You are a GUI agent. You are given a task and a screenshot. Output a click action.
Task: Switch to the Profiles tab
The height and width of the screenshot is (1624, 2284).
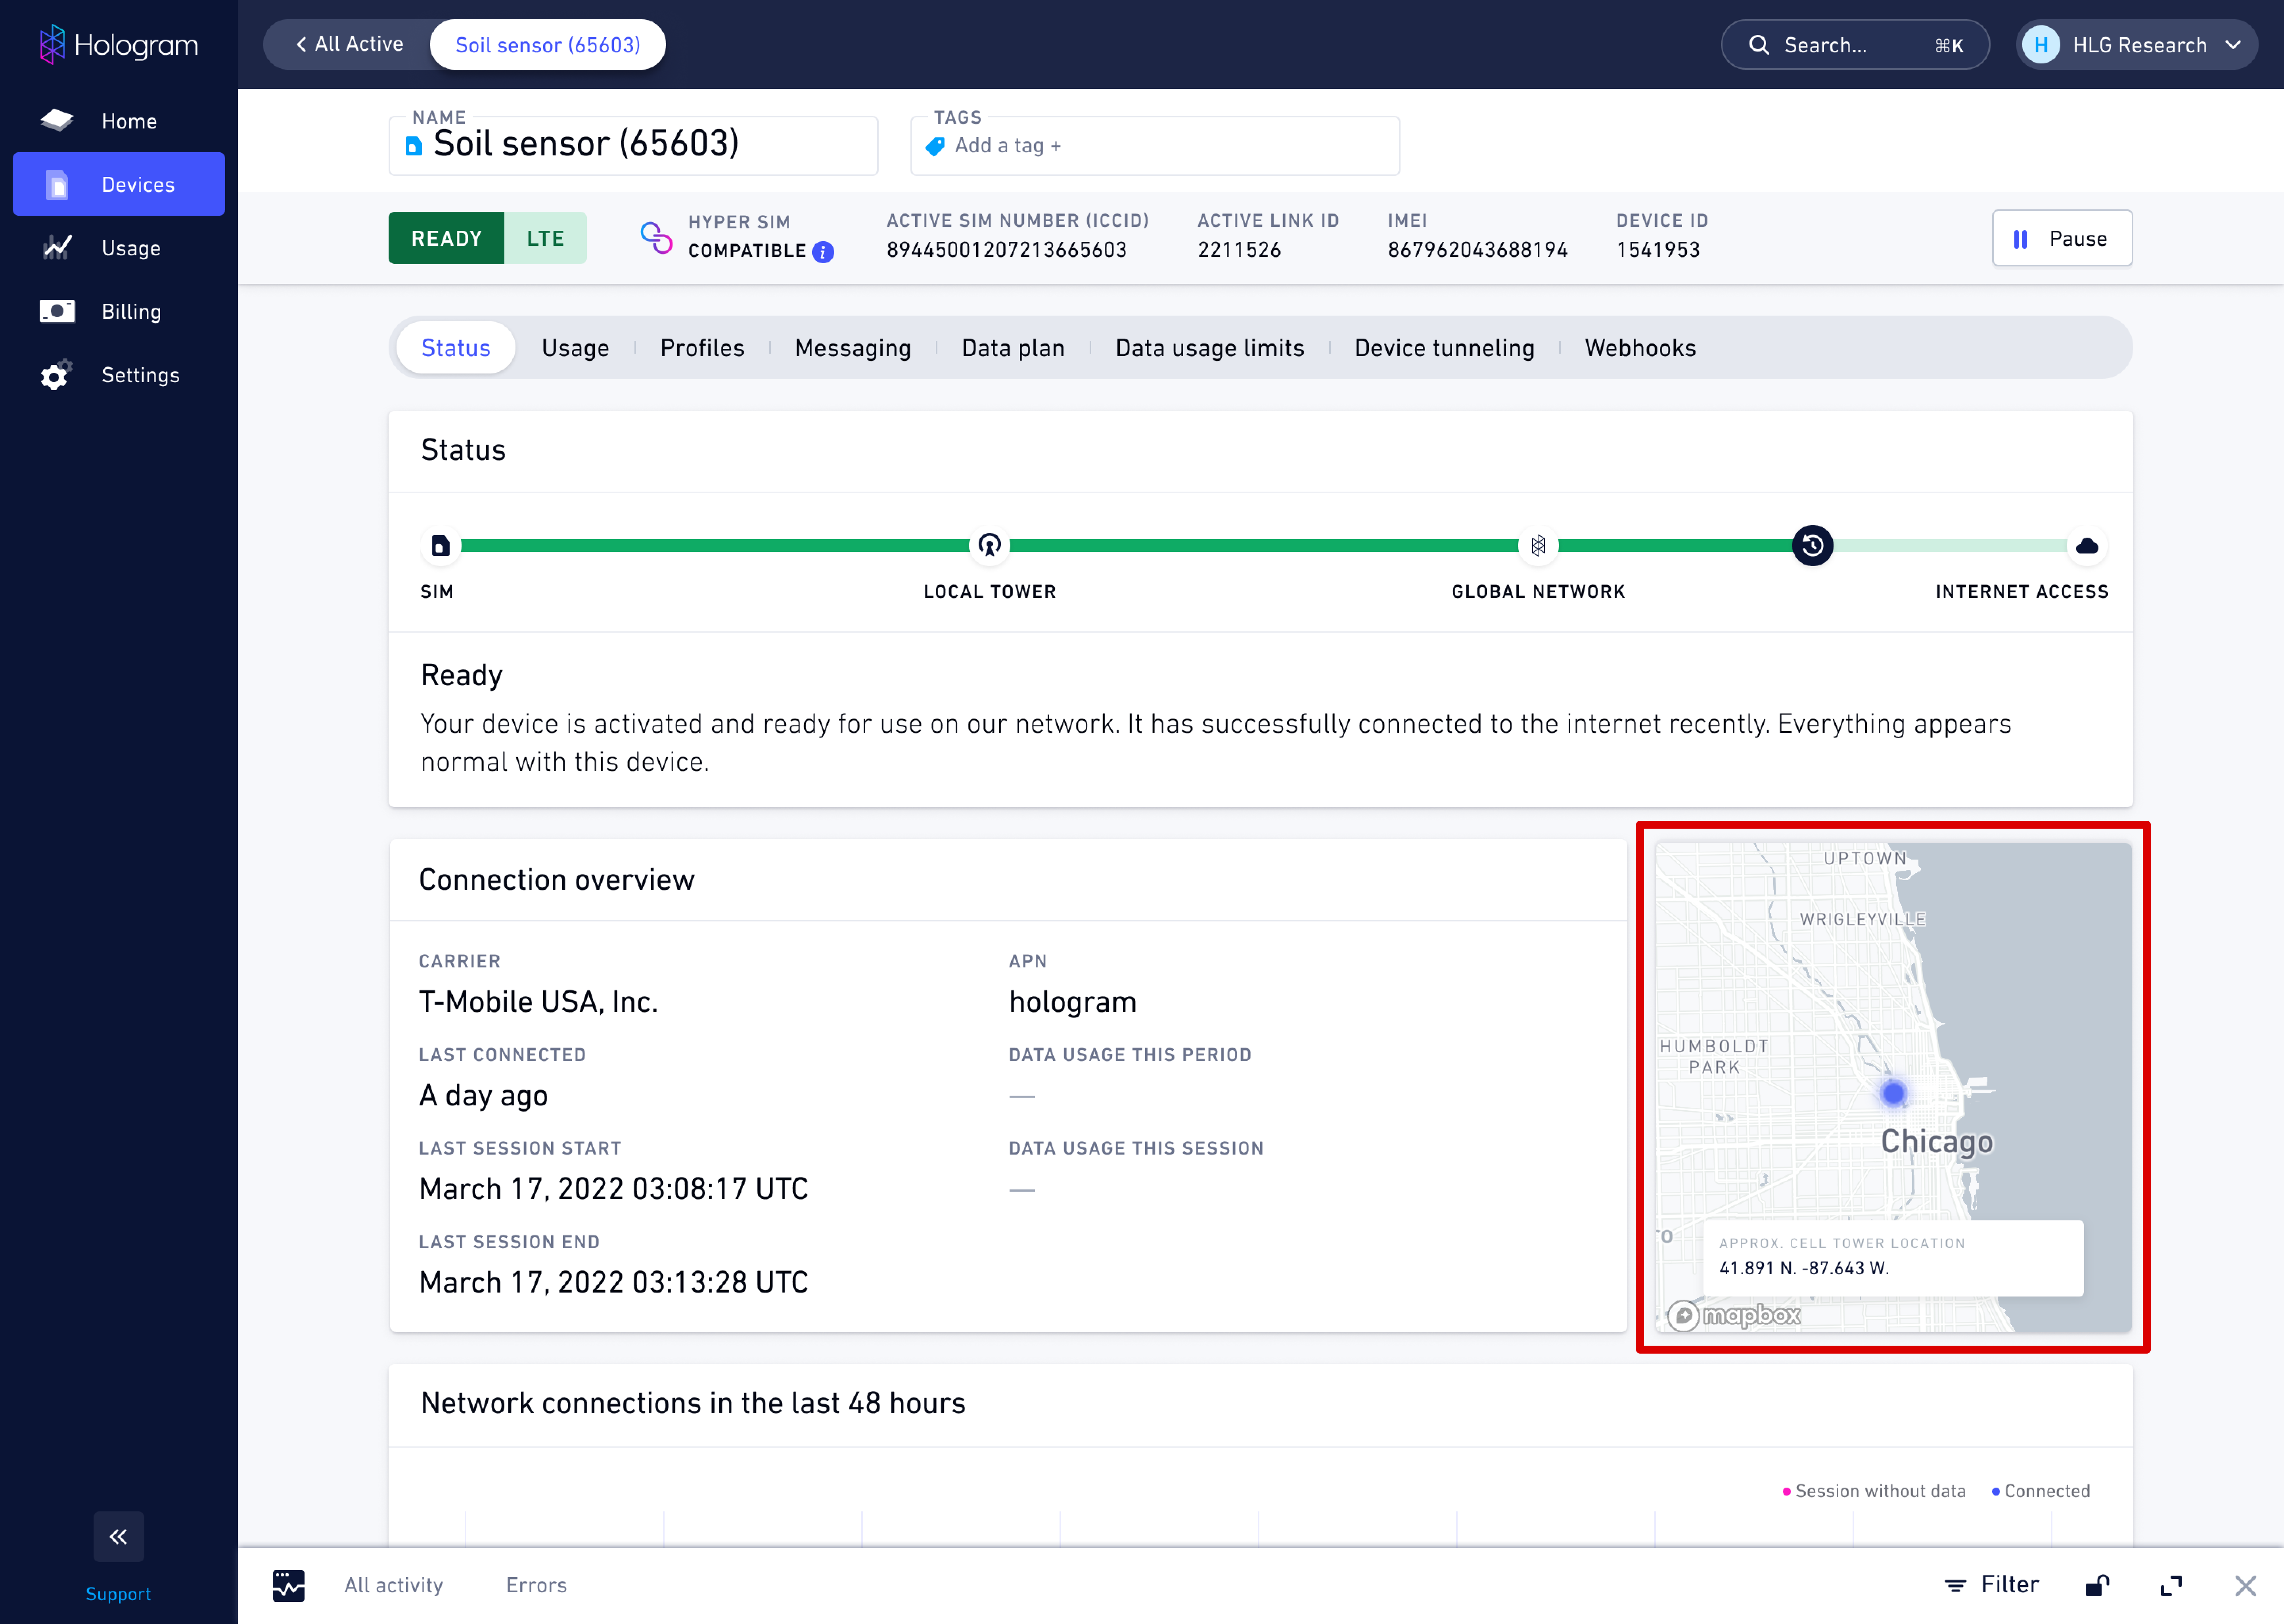702,348
